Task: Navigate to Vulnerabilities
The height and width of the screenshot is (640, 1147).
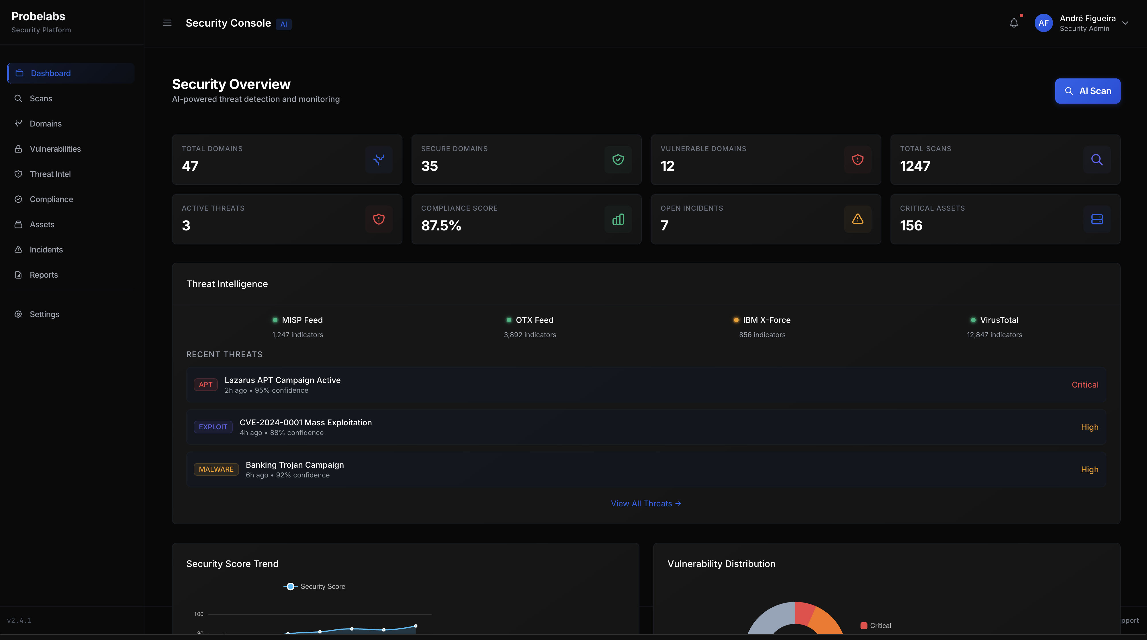Action: 71,149
